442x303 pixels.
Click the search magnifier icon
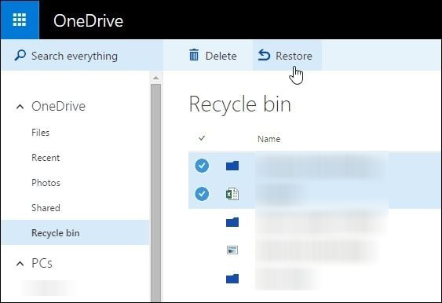[x=20, y=55]
